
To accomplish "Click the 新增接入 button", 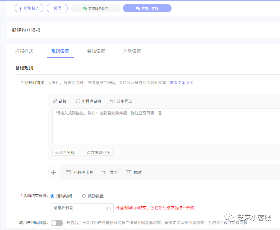I will 29,8.
